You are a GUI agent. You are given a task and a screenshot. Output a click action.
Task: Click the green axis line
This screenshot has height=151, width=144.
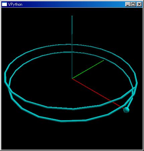click(x=88, y=69)
